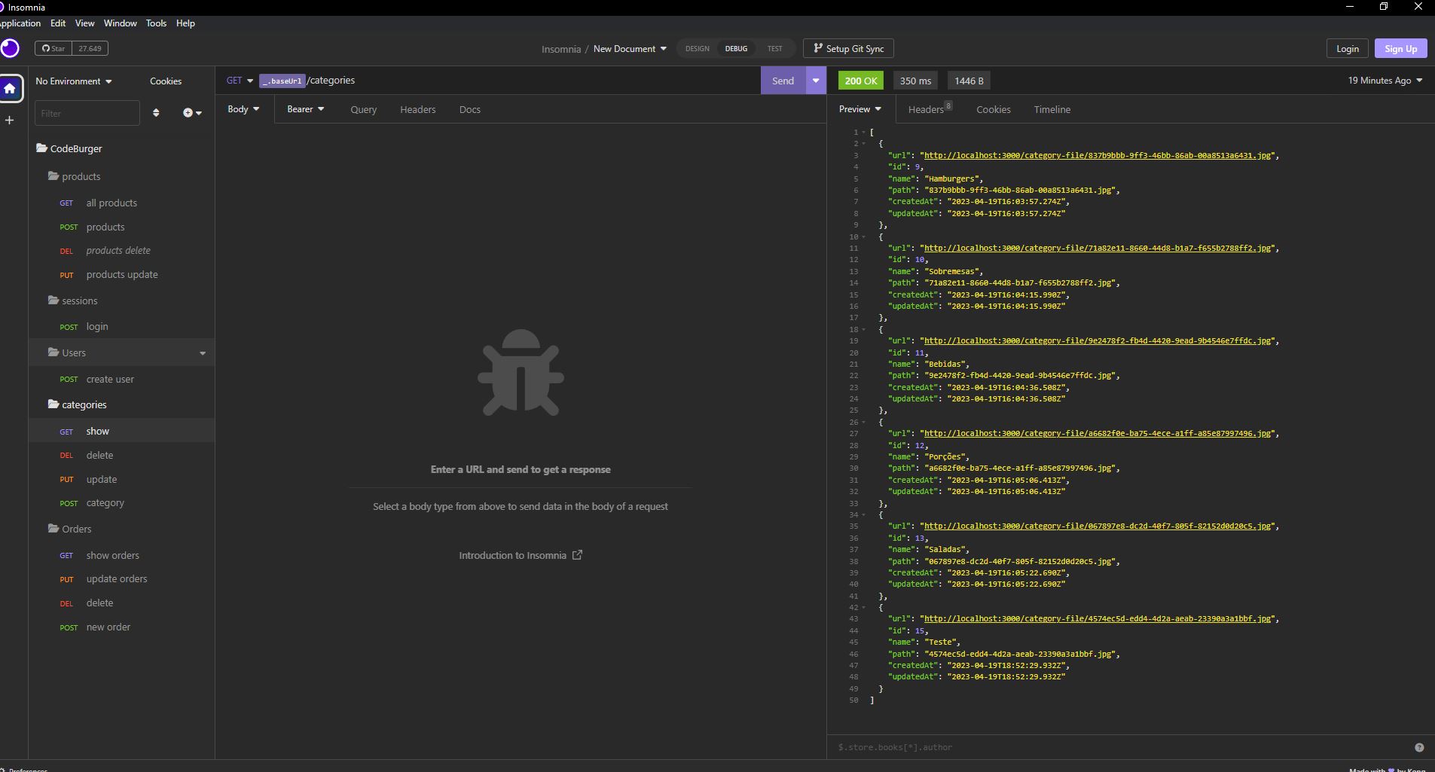Viewport: 1435px width, 772px height.
Task: Open the Tools menu
Action: click(156, 23)
